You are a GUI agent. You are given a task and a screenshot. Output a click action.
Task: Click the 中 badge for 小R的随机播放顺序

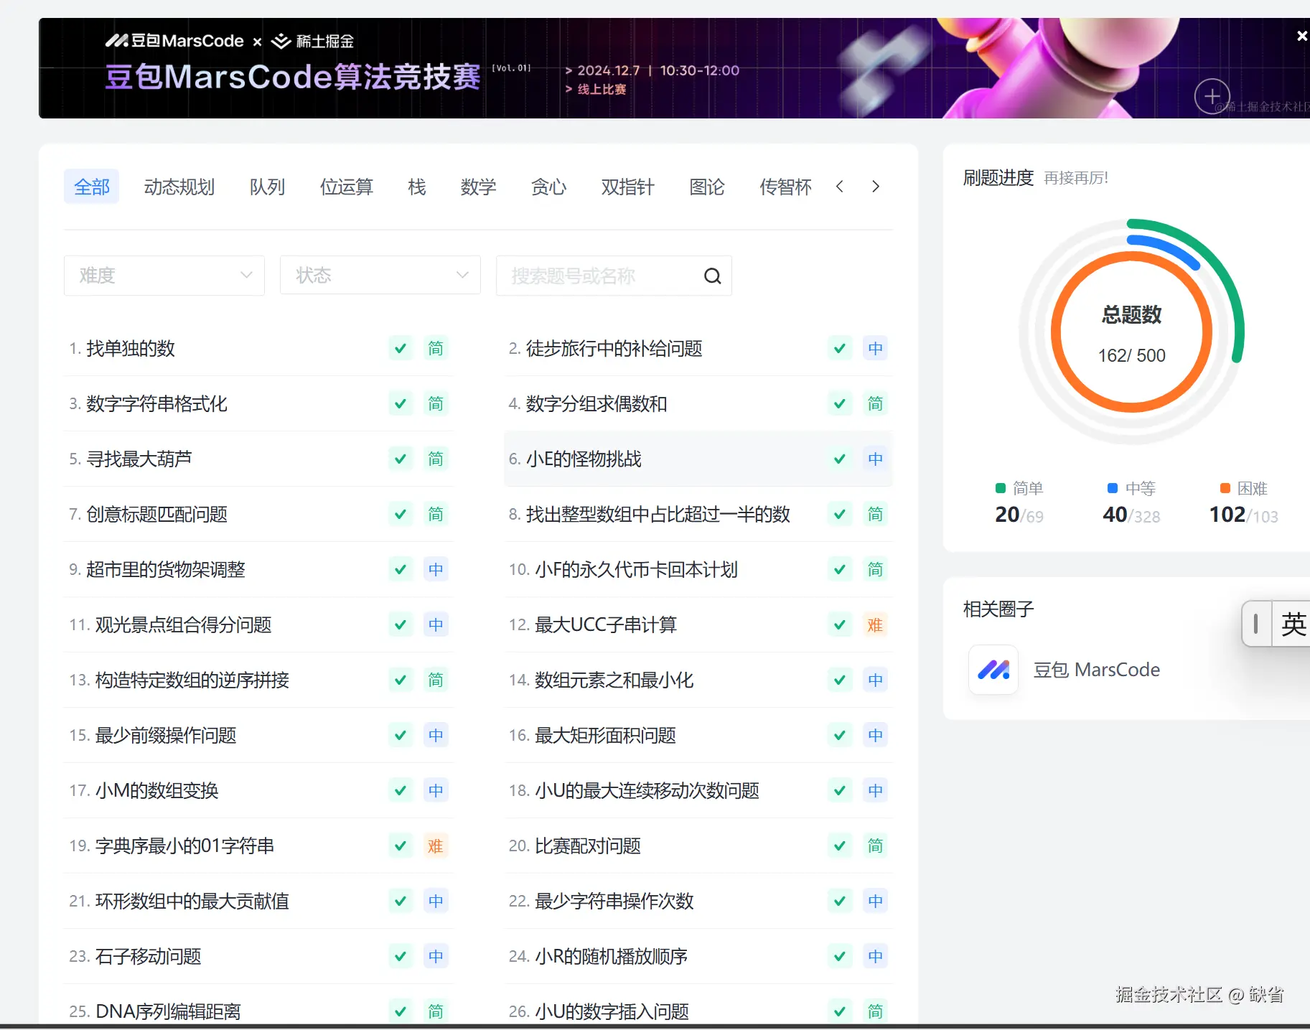875,957
